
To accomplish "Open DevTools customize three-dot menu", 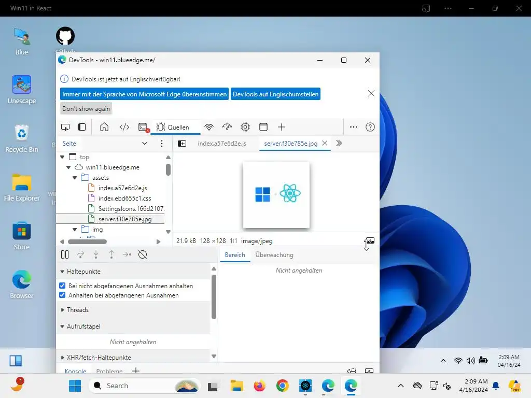I will tap(354, 127).
